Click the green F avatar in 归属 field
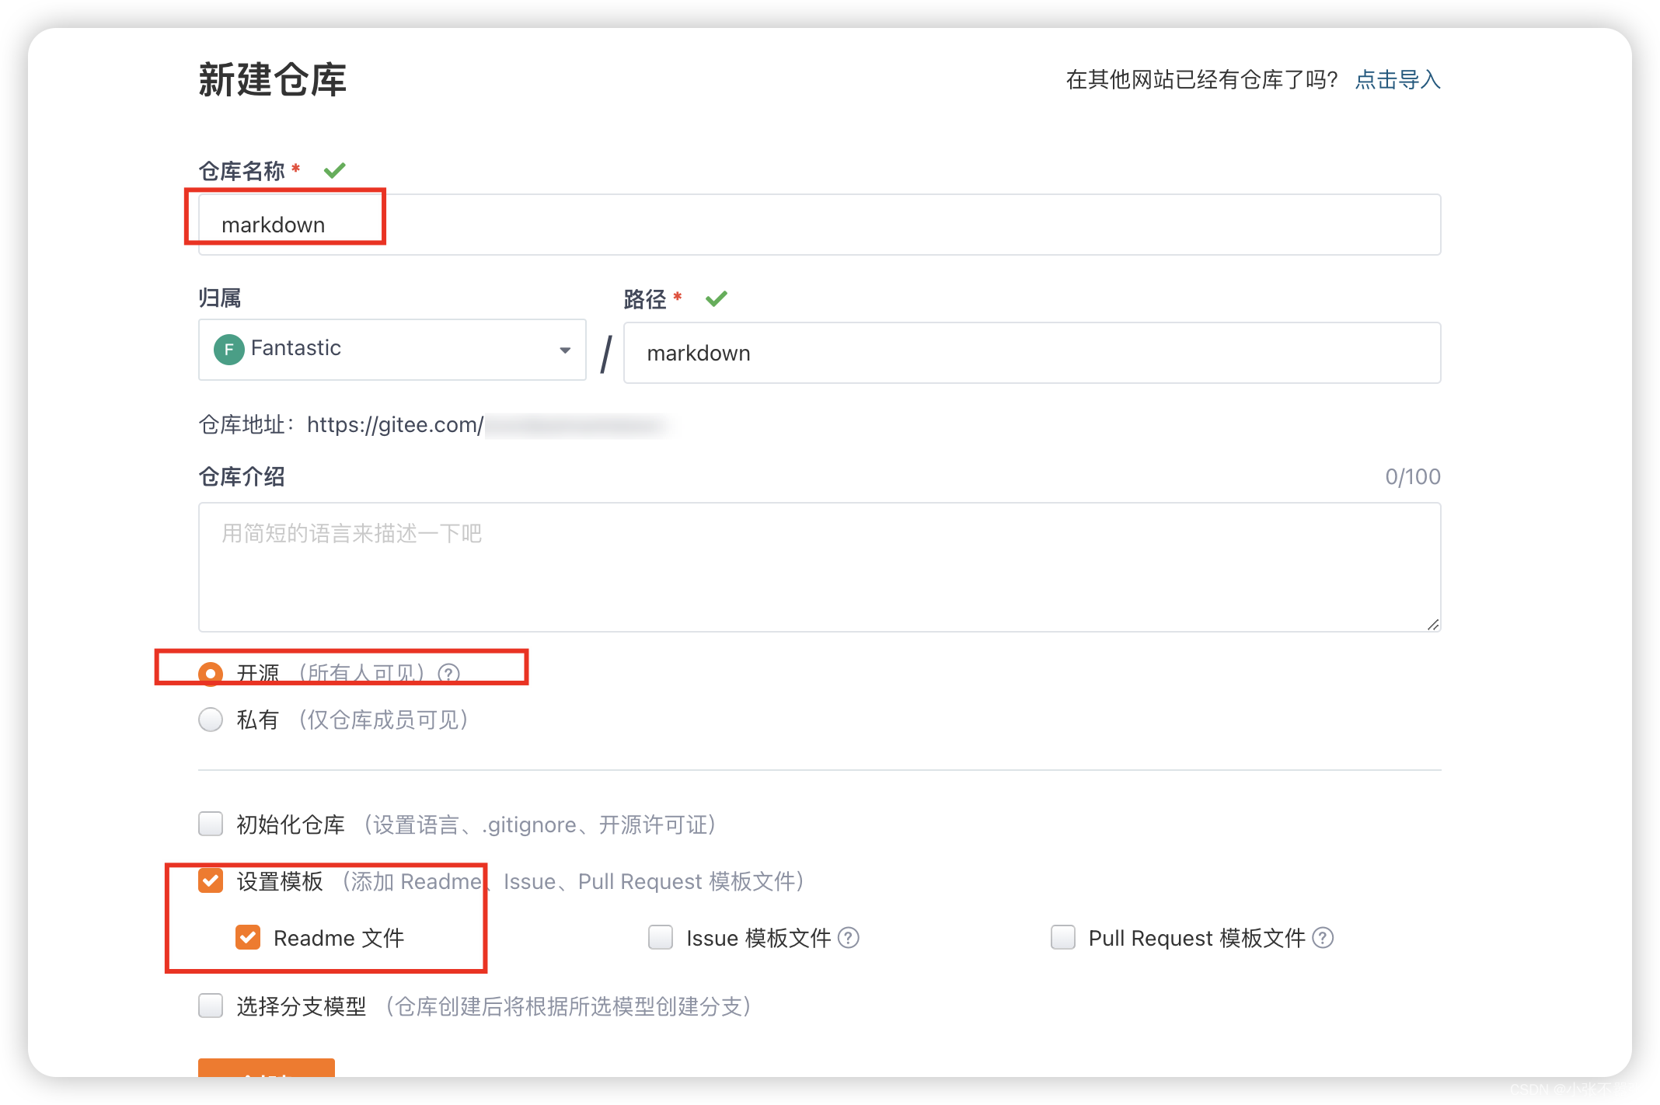The height and width of the screenshot is (1105, 1660). 228,349
